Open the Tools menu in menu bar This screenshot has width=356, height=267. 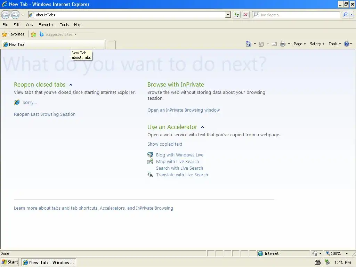64,25
